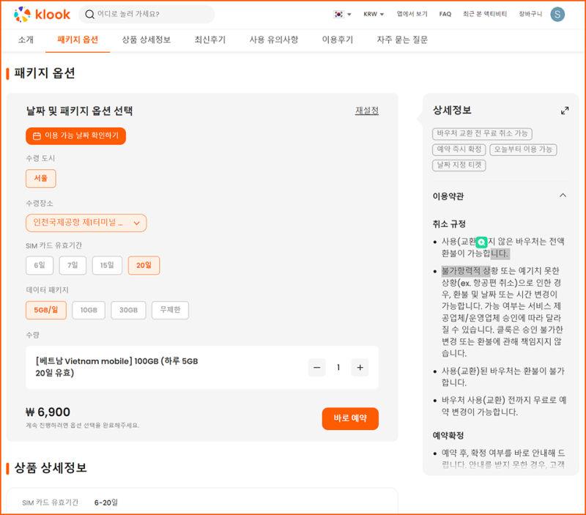Switch to the 자주 묻는 질문 tab
Screen dimensions: 586x515
pos(402,40)
